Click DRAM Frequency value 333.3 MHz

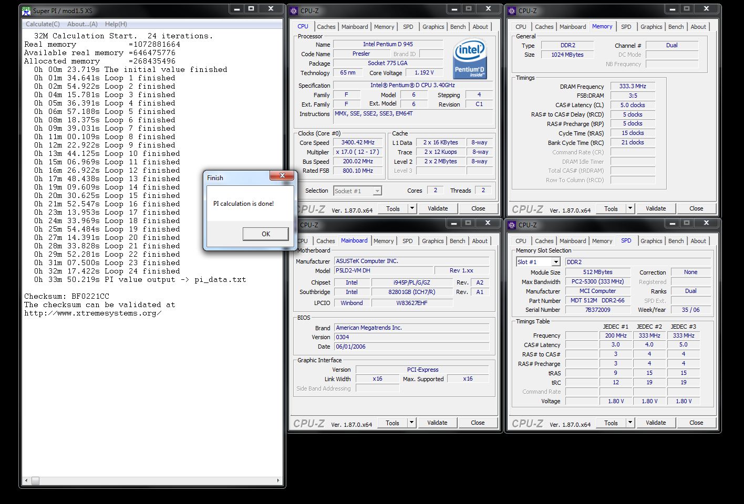pos(633,86)
